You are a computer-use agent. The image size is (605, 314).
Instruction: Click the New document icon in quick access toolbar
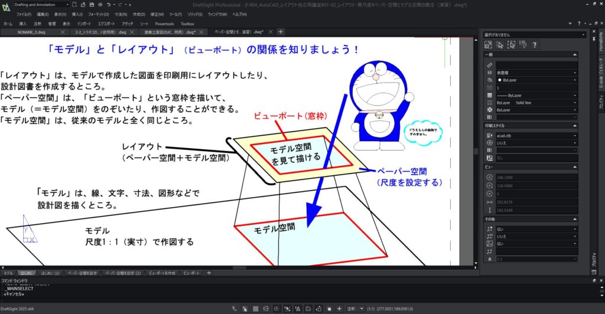tap(75, 5)
